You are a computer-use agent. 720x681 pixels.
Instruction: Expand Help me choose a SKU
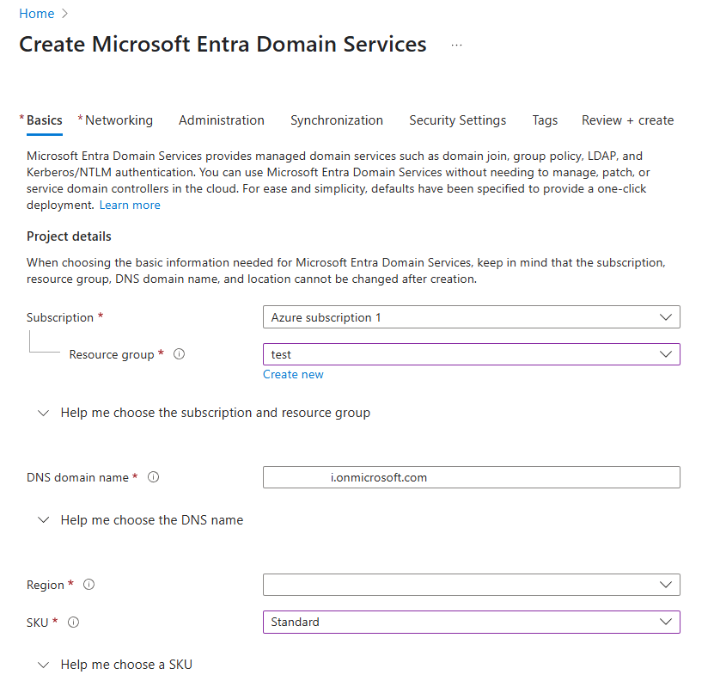(x=126, y=664)
